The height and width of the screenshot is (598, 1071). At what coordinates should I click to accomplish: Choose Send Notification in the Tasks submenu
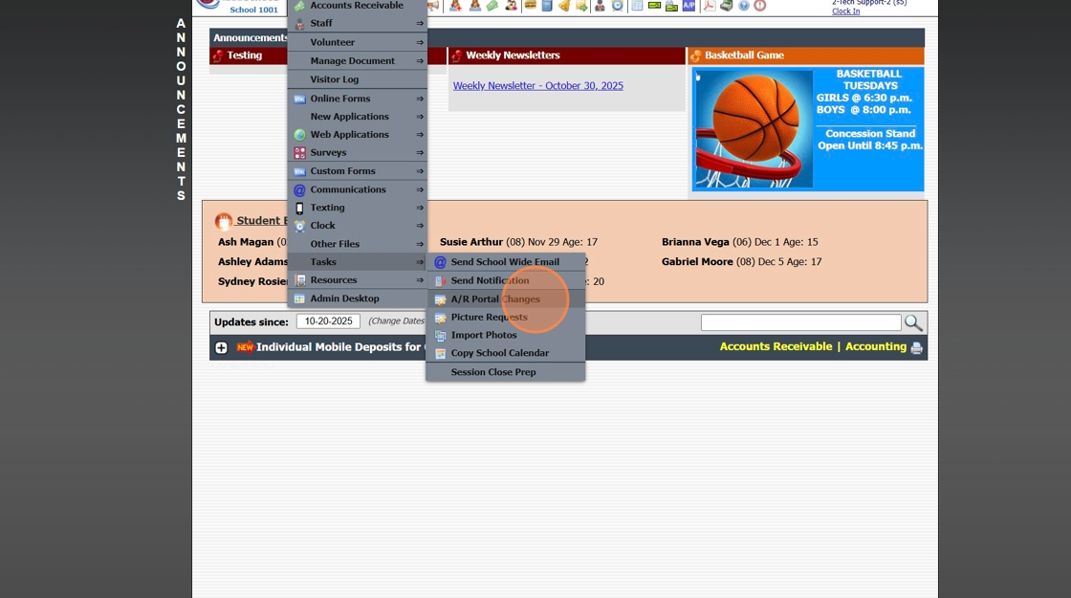tap(506, 280)
